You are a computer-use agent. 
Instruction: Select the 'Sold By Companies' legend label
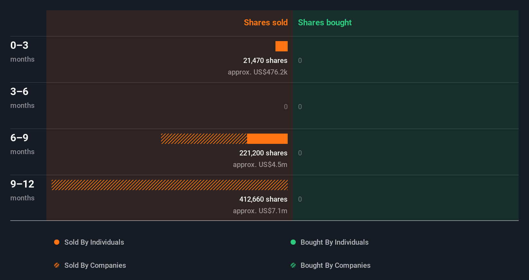click(x=95, y=265)
